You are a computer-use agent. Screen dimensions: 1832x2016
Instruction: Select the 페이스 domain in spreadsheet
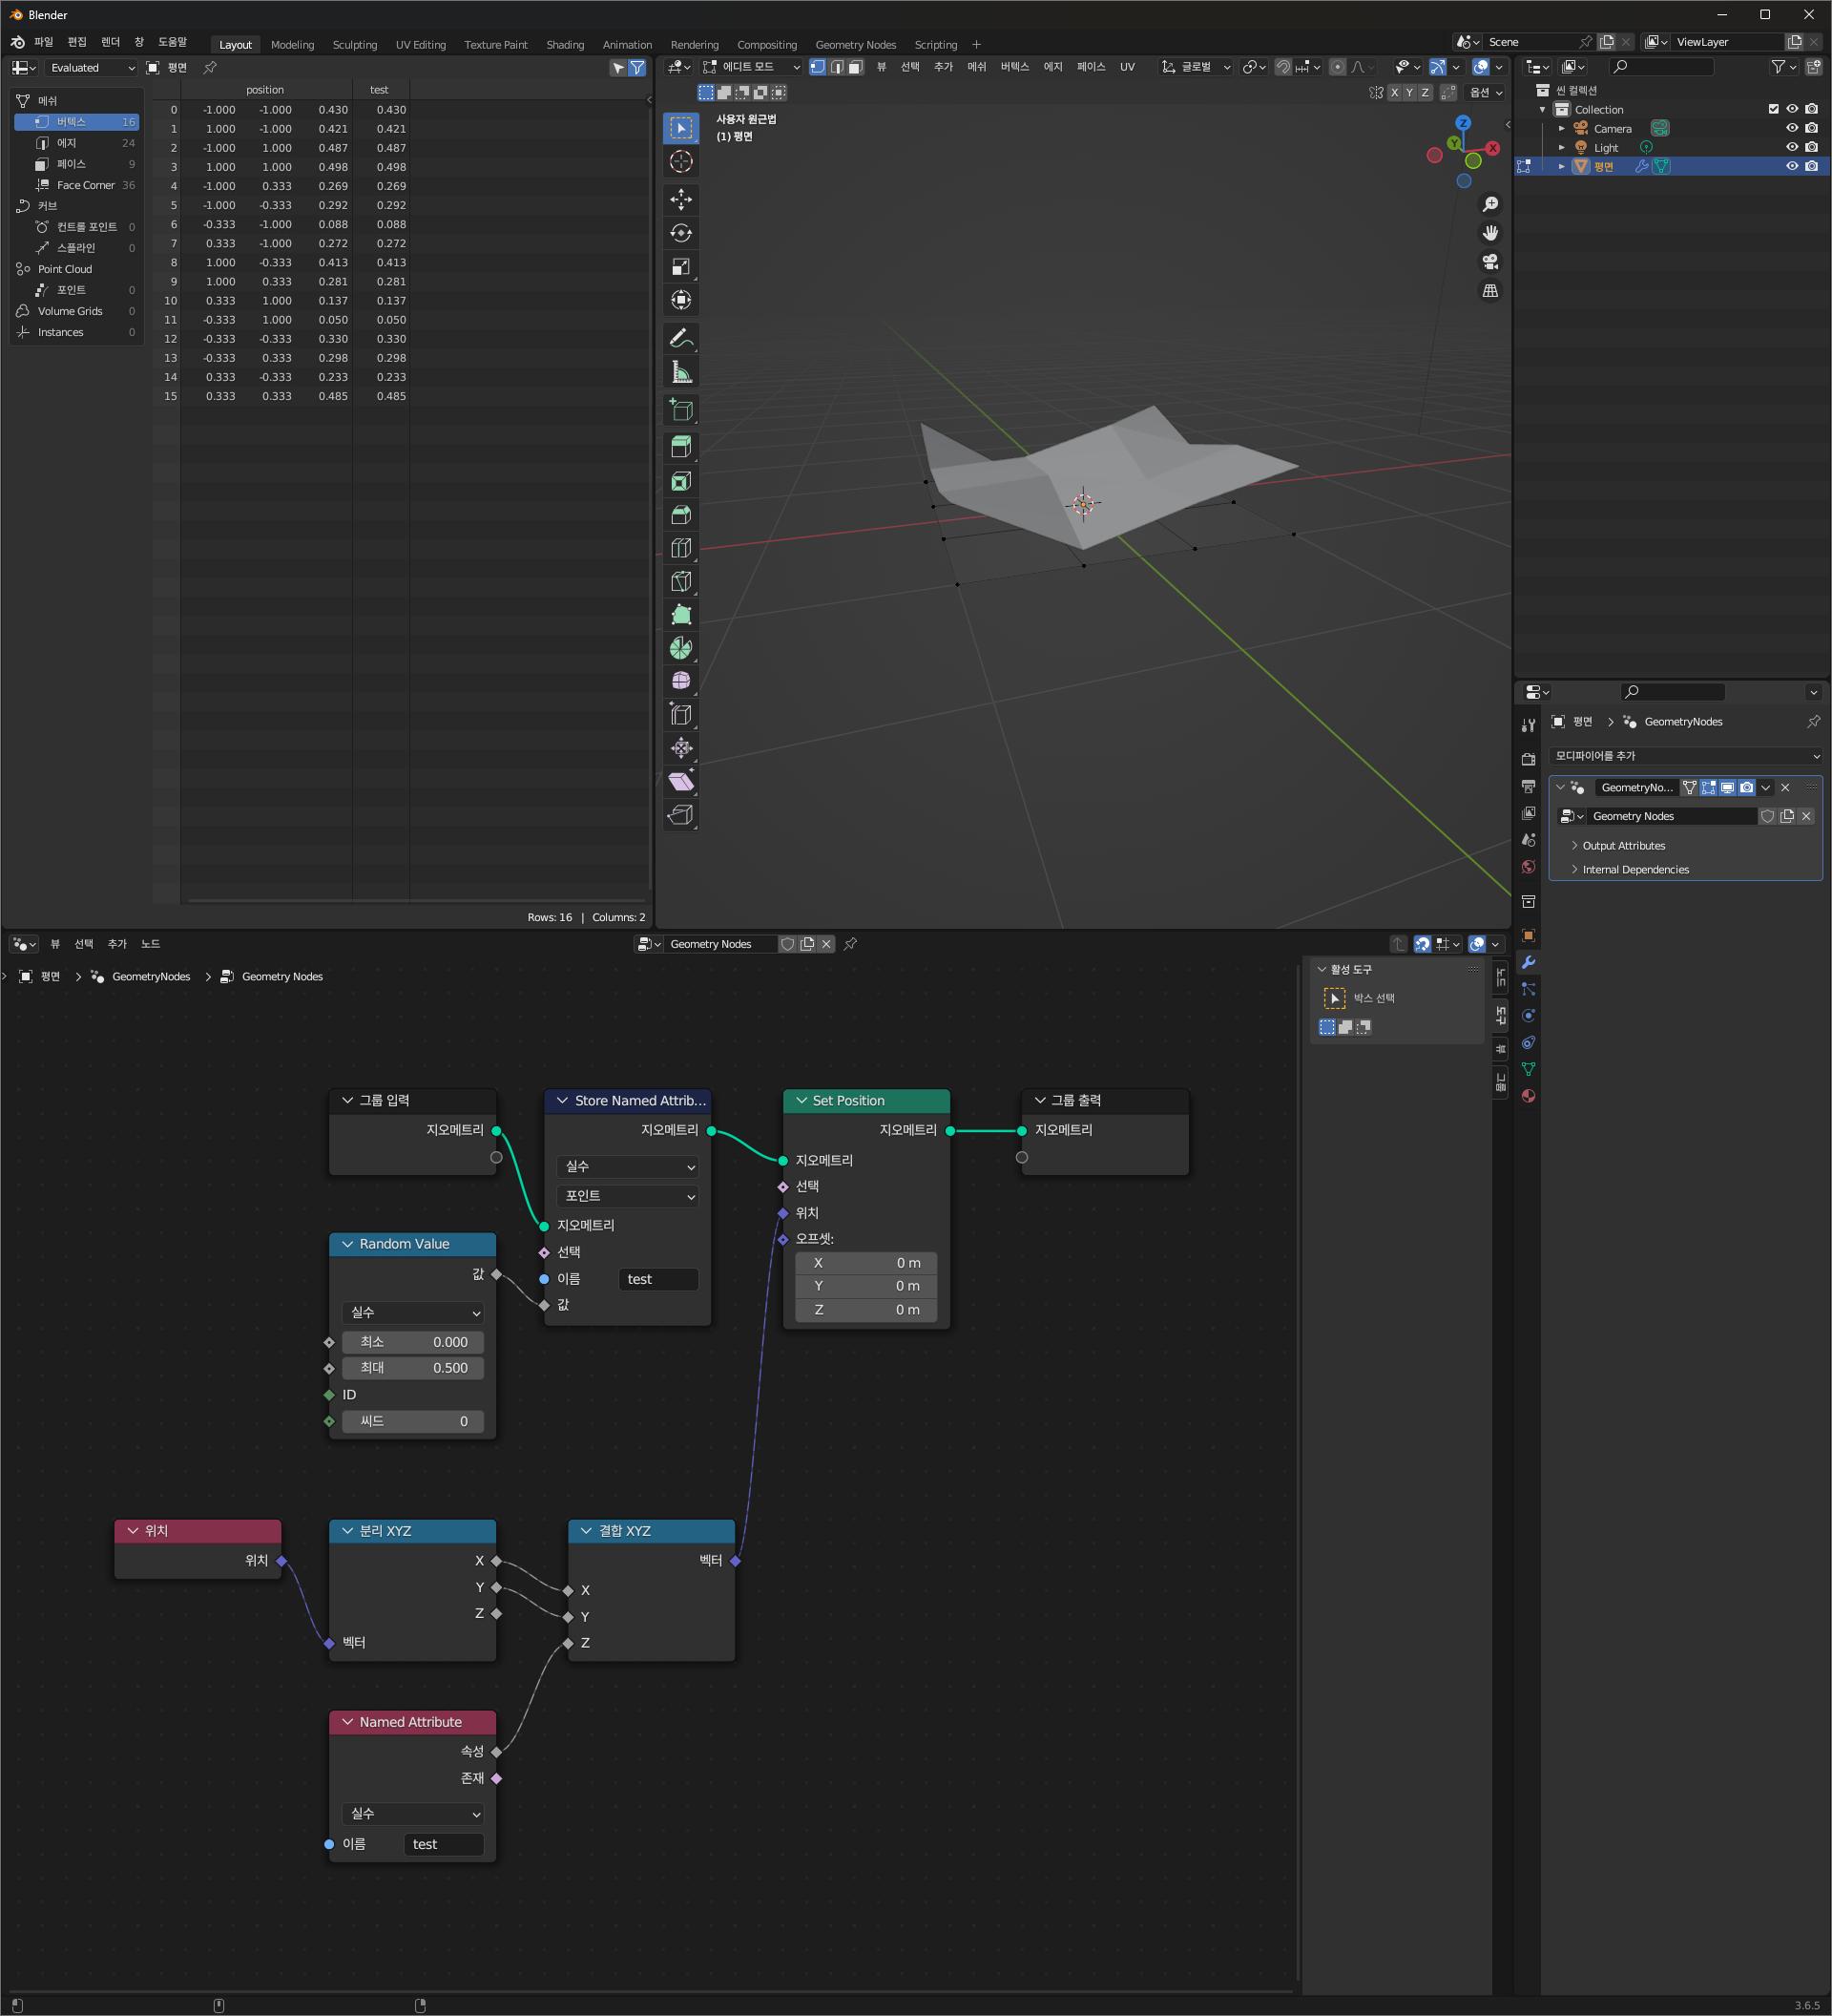pos(71,164)
